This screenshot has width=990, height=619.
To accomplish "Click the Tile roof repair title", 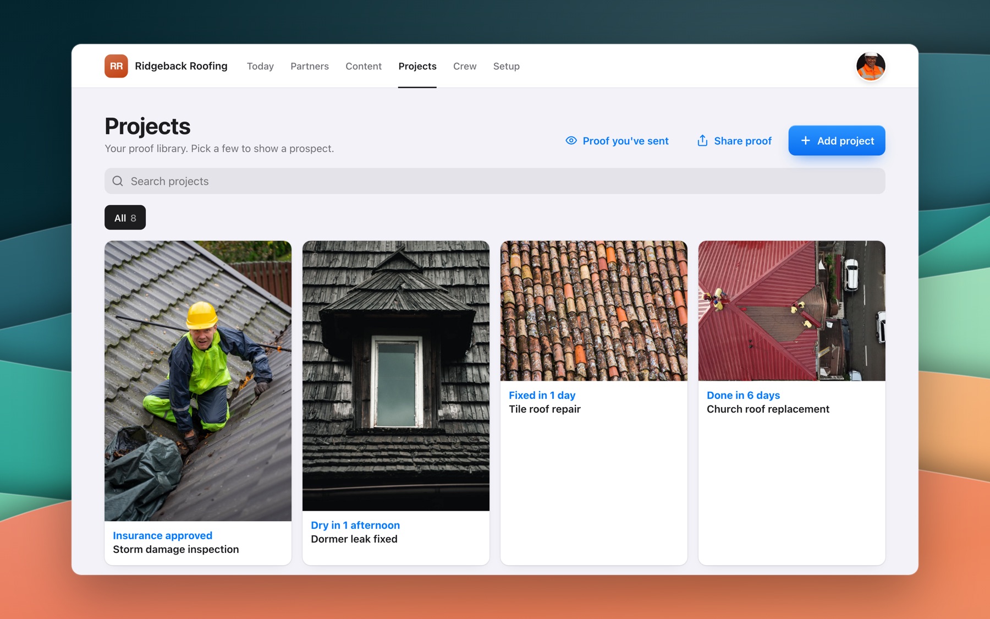I will (544, 409).
